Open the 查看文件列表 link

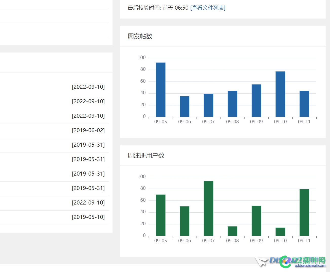click(208, 8)
